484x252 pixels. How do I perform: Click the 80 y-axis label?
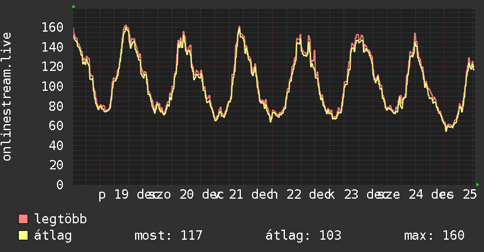(x=56, y=106)
